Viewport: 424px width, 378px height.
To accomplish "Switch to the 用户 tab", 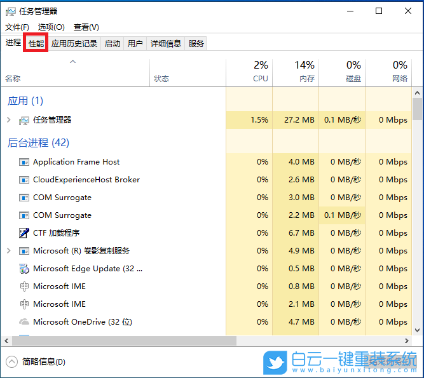I will click(135, 43).
